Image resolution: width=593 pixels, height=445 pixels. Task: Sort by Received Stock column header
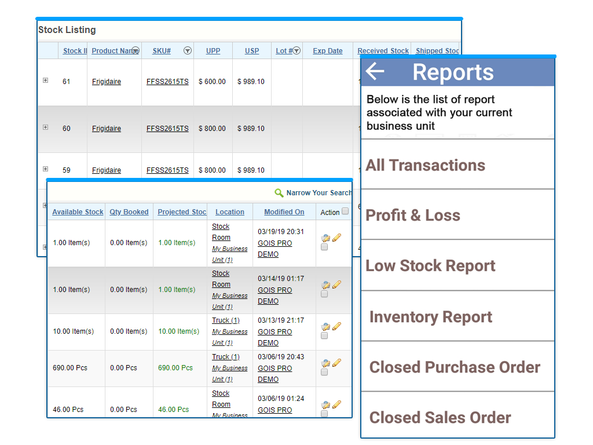pos(383,51)
